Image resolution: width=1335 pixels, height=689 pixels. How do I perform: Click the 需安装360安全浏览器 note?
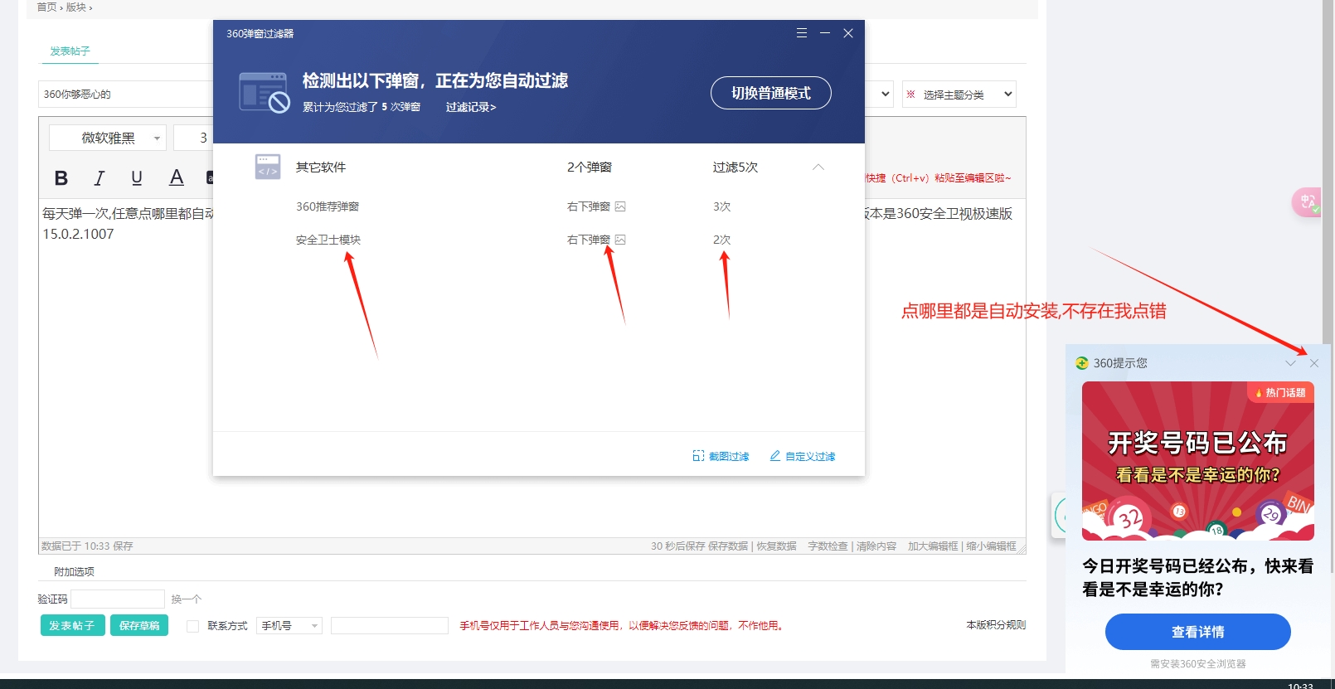pyautogui.click(x=1198, y=664)
